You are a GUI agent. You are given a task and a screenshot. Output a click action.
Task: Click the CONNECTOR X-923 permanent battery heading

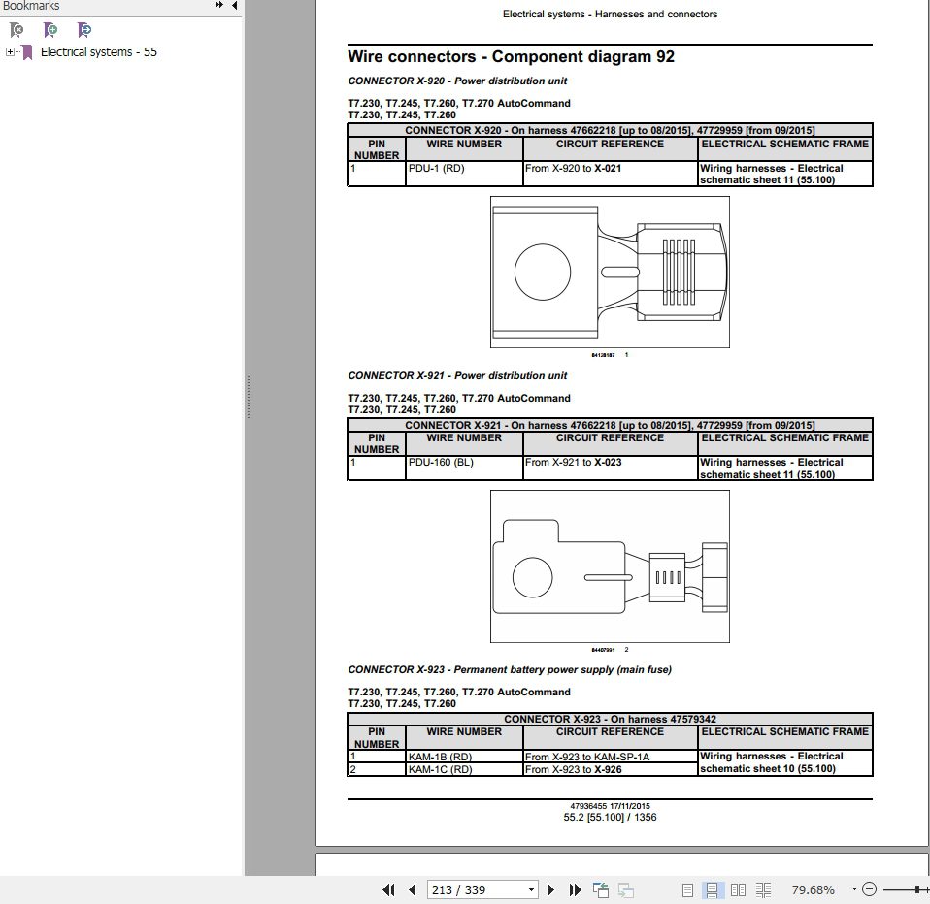pos(510,670)
